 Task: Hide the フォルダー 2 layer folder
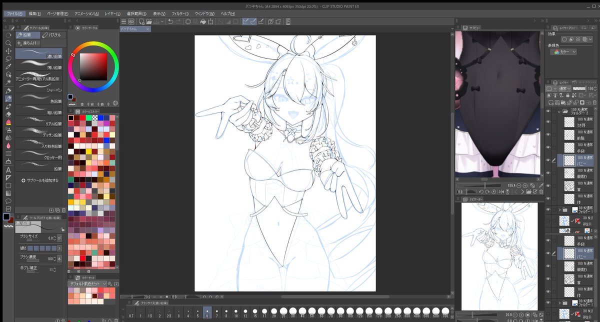[548, 111]
